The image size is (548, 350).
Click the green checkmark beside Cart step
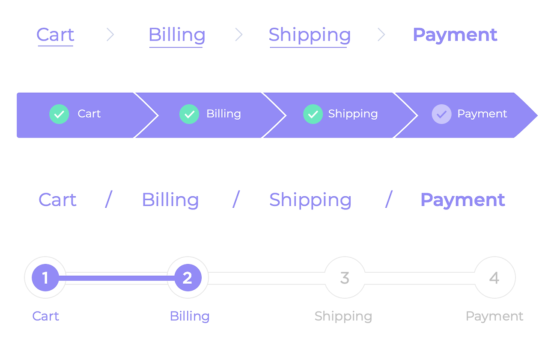tap(59, 114)
